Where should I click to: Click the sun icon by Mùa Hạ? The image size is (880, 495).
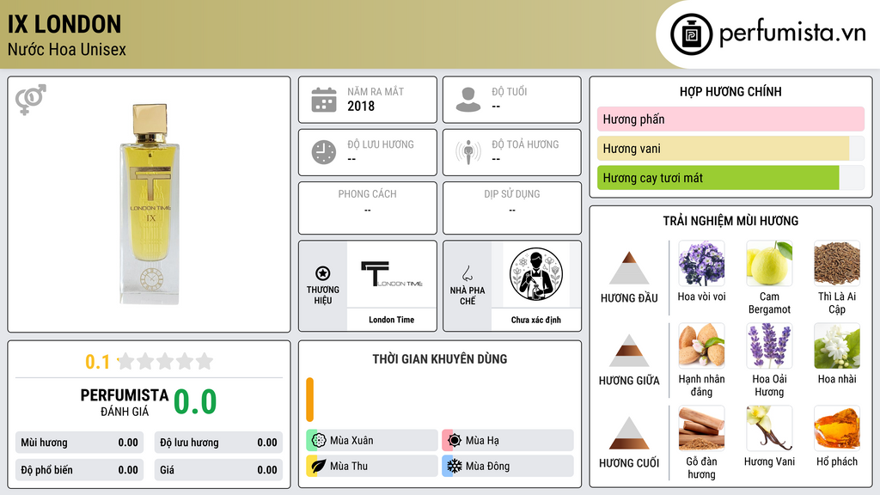(454, 441)
